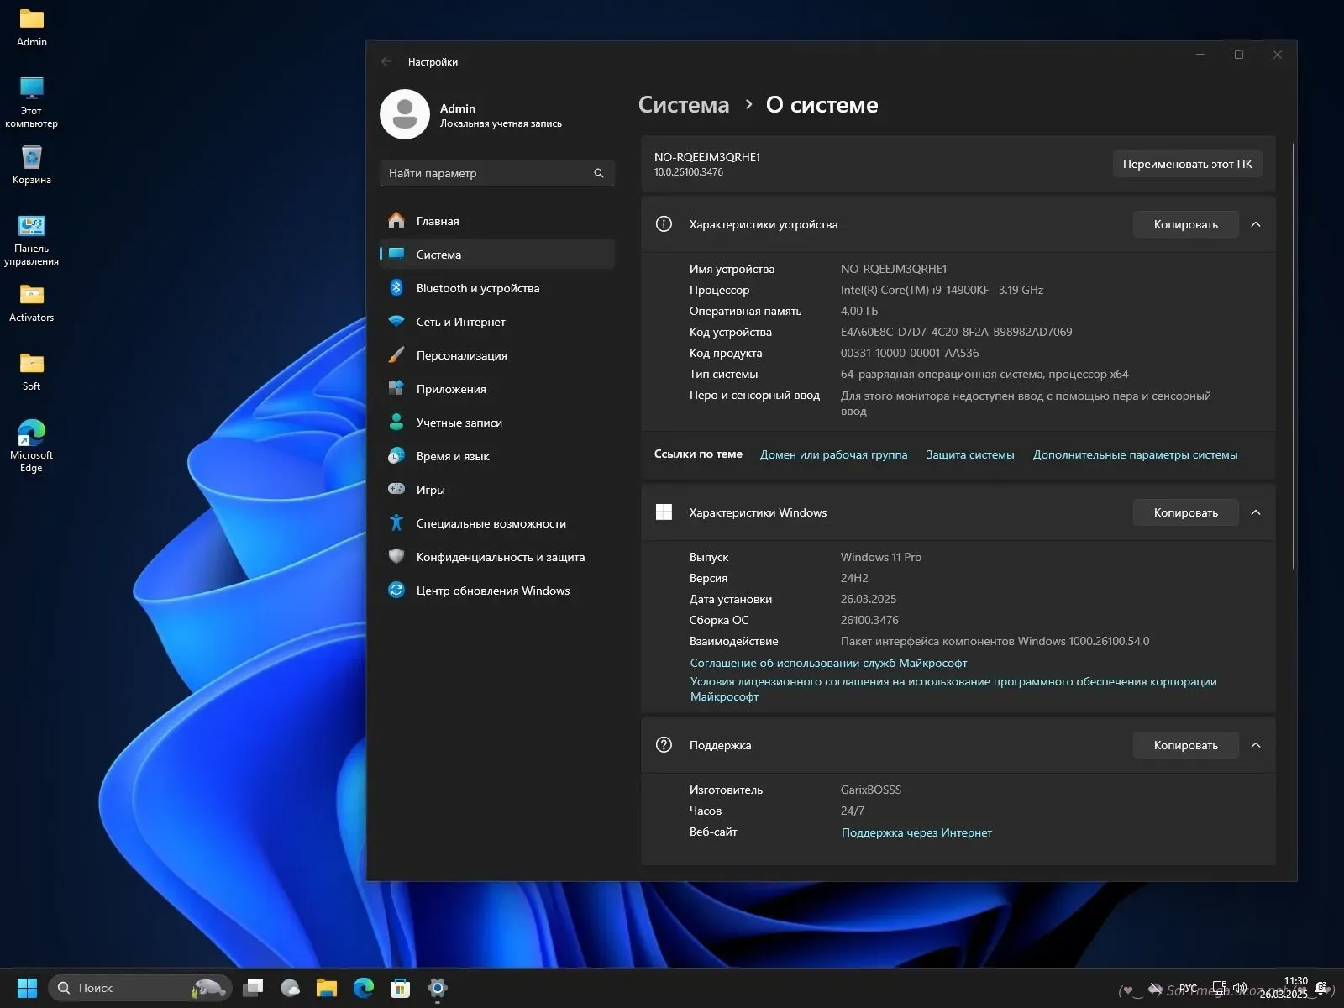Open Защита системы link
Image resolution: width=1344 pixels, height=1008 pixels.
coord(969,454)
